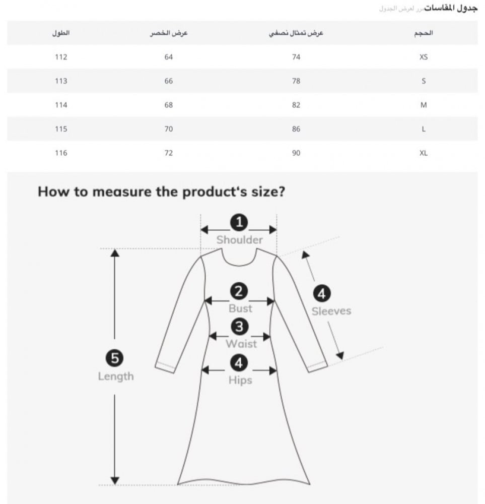Click the length value 112 cell

(x=61, y=57)
